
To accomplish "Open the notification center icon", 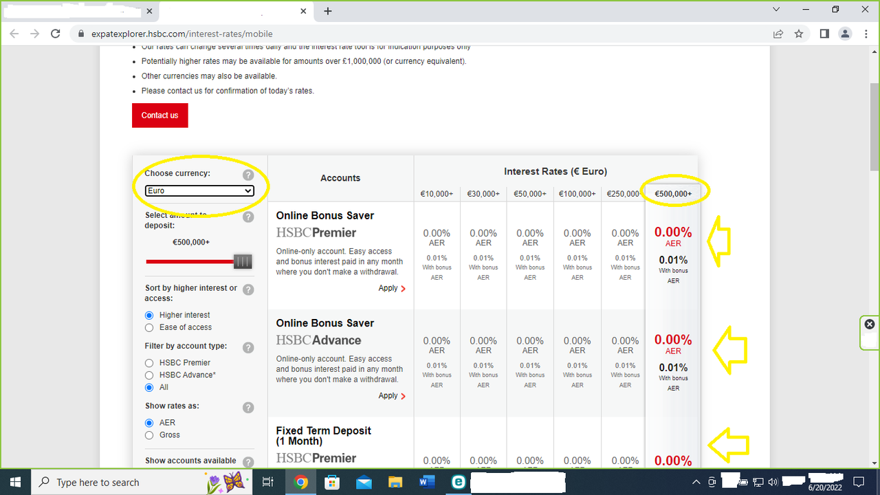I will click(x=858, y=482).
